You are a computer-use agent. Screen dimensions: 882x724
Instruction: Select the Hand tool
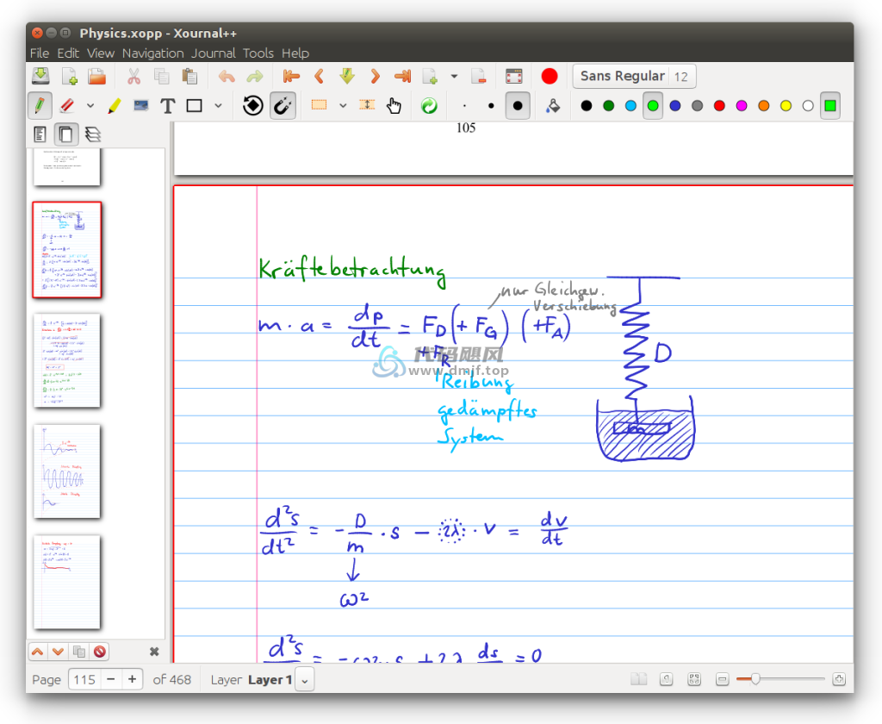click(394, 106)
